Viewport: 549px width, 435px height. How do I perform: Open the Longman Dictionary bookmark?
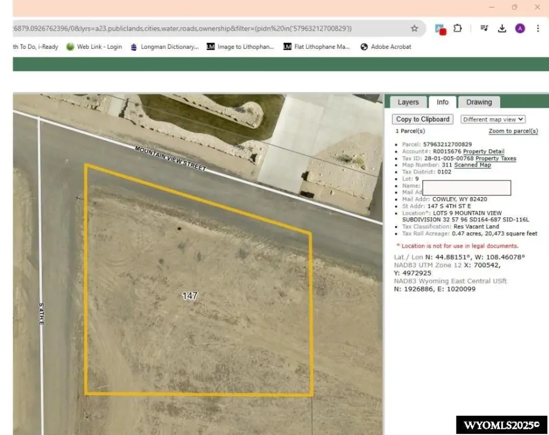164,47
